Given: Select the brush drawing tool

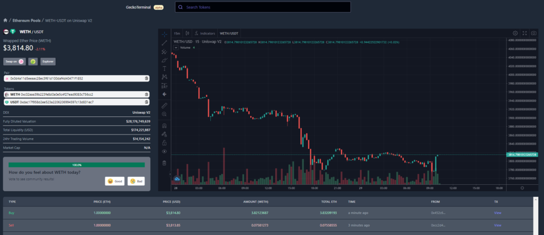Looking at the screenshot, I should (165, 60).
